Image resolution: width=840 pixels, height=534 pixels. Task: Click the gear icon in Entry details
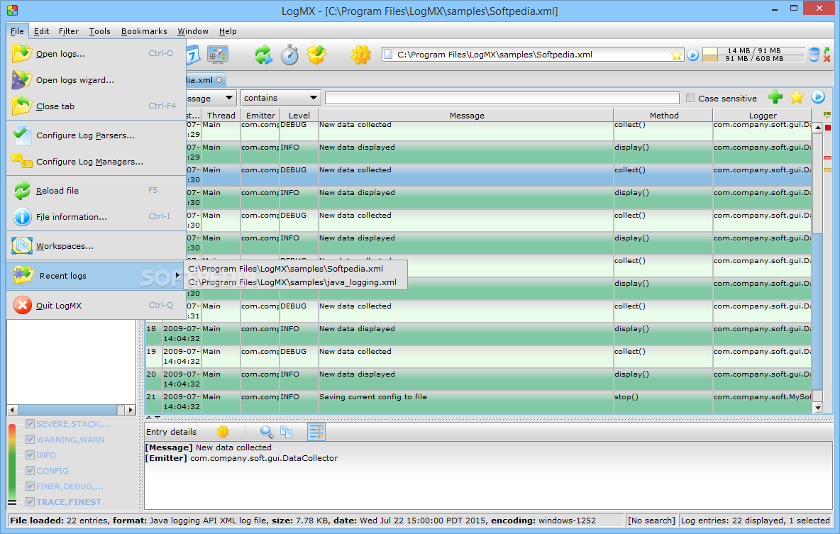223,432
